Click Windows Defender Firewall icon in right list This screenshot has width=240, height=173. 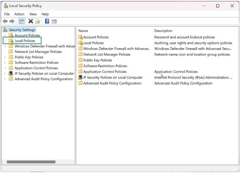pyautogui.click(x=80, y=48)
